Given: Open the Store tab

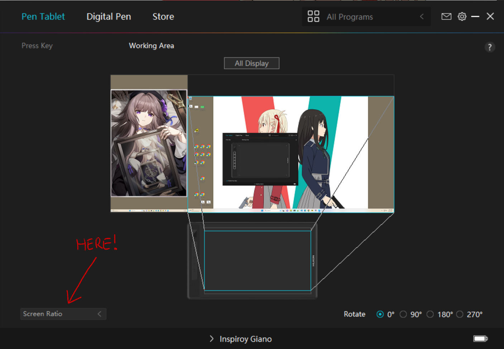Looking at the screenshot, I should (x=163, y=16).
